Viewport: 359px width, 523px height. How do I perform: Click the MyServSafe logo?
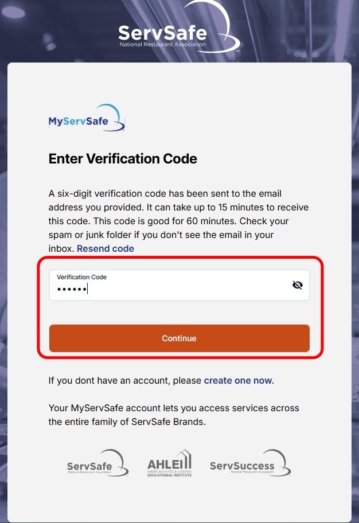click(x=86, y=119)
